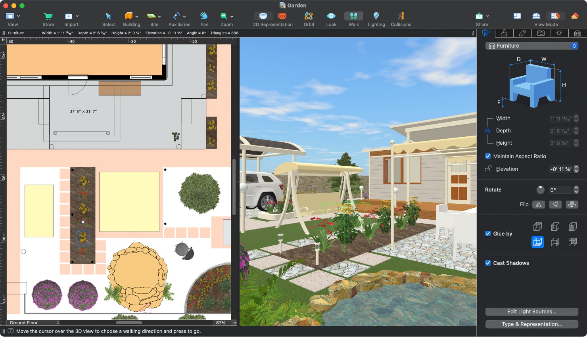
Task: Uncheck the Glue by checkbox
Action: point(488,234)
